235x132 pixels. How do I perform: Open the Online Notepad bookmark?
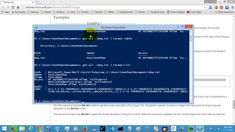tap(176, 12)
